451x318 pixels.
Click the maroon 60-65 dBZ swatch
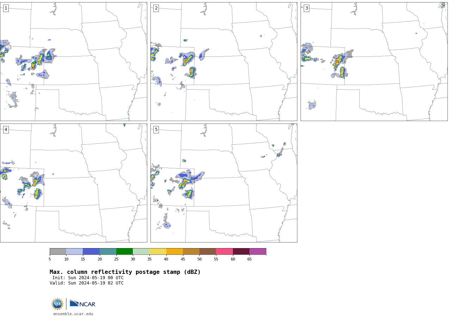point(241,251)
